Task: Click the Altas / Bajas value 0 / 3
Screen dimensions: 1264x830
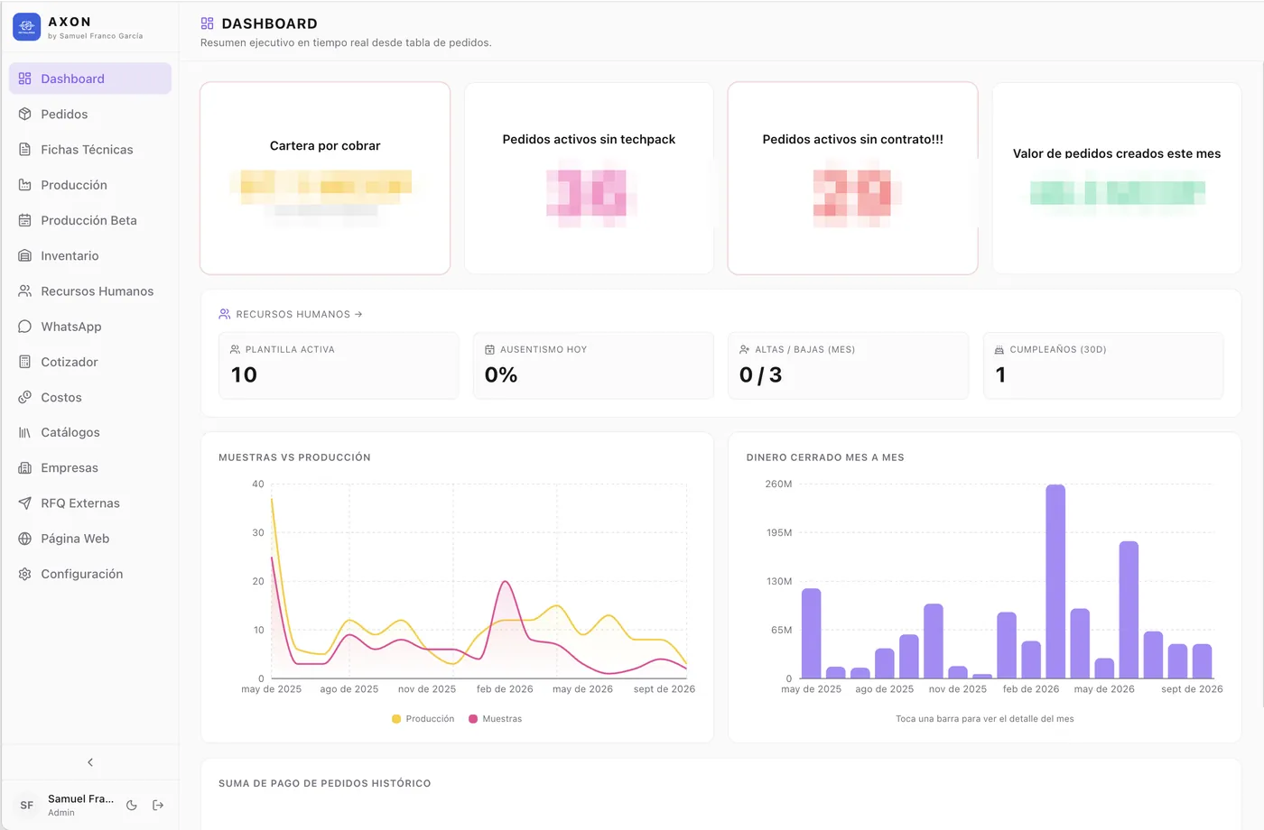Action: (760, 375)
